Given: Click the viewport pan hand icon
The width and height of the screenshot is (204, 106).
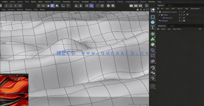Looking at the screenshot, I should pyautogui.click(x=138, y=10).
